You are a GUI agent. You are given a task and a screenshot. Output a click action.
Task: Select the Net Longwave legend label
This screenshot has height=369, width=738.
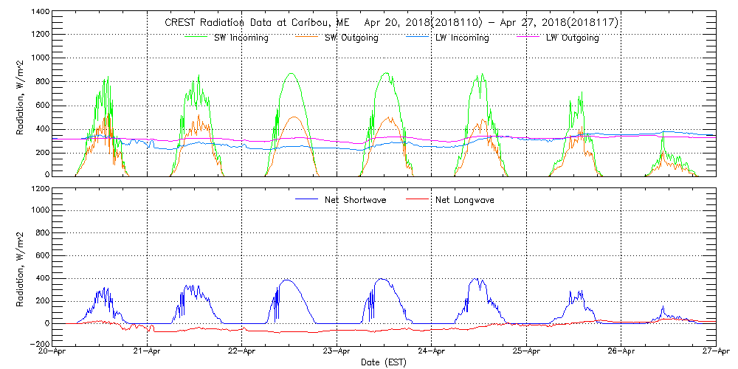point(466,200)
